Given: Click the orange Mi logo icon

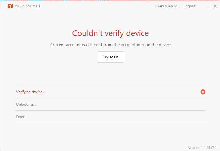Looking at the screenshot, I should [10, 6].
